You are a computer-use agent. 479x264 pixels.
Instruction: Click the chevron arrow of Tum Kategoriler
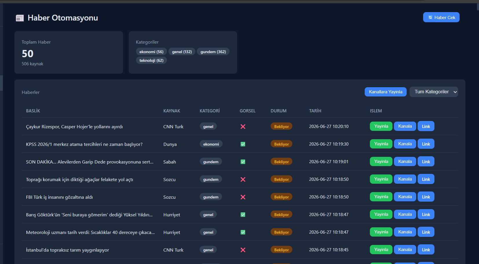[x=455, y=92]
